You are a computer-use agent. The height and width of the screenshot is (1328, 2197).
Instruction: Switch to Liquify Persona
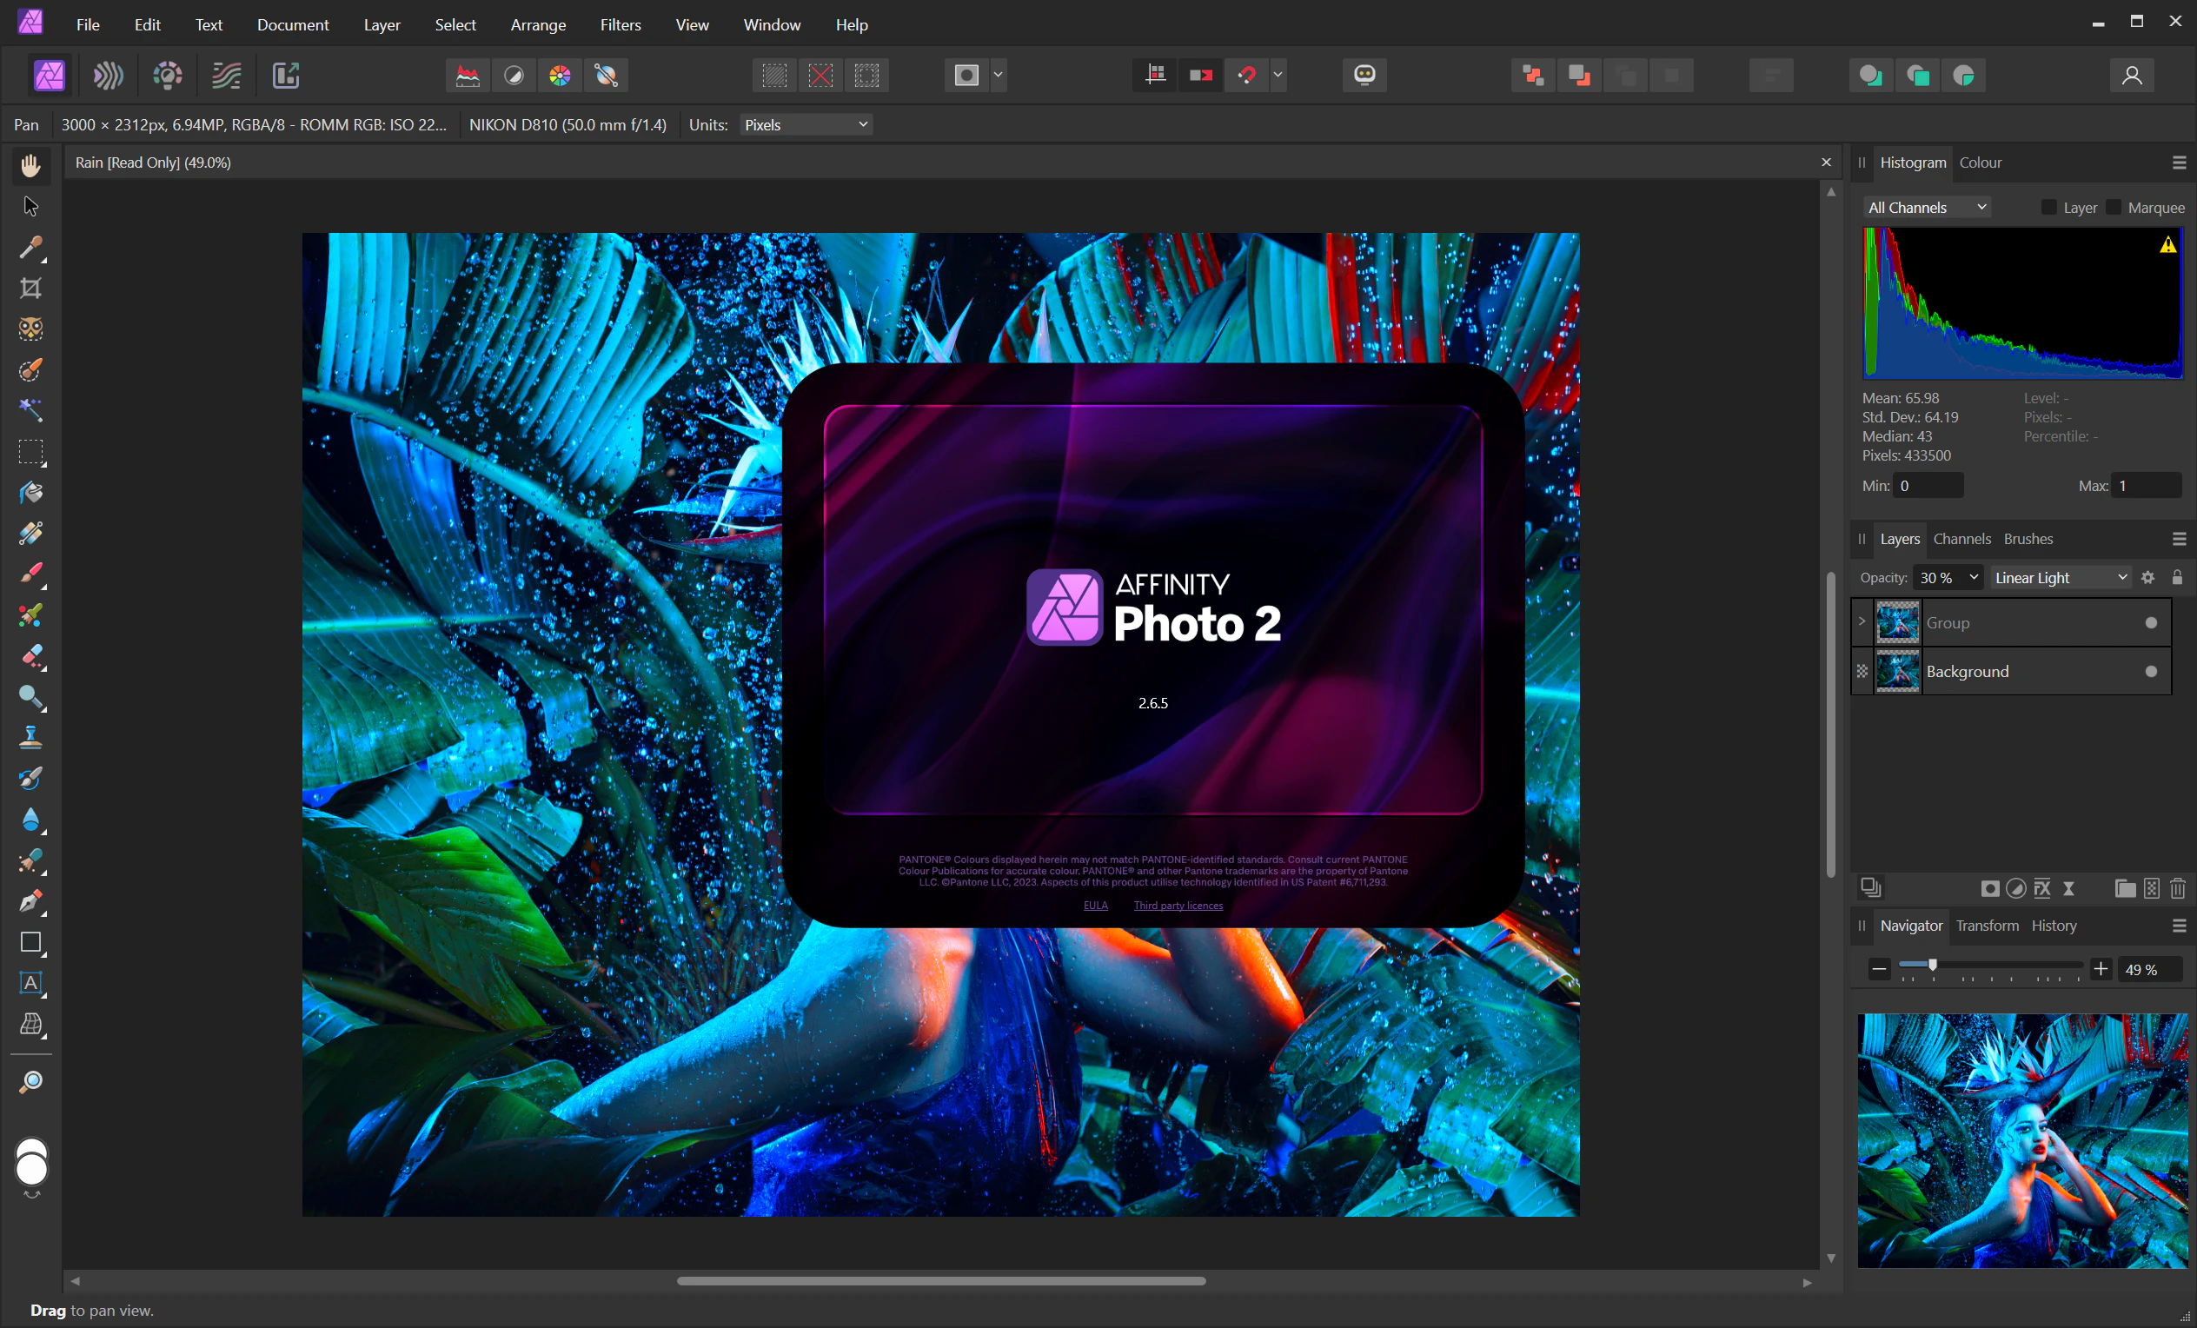coord(108,75)
